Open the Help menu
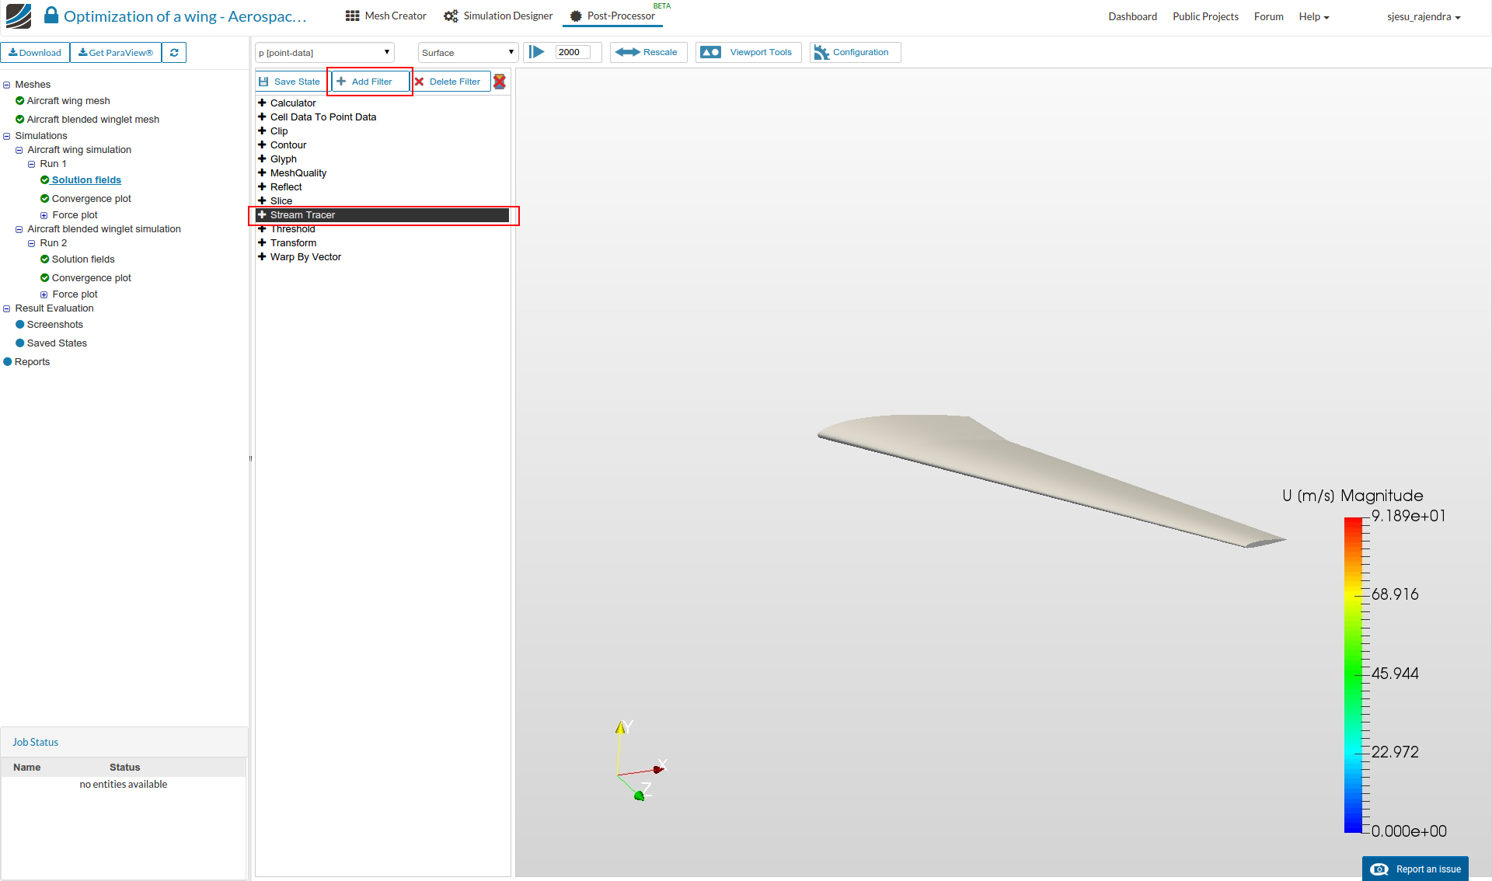Screen dimensions: 1492x881 [1313, 16]
